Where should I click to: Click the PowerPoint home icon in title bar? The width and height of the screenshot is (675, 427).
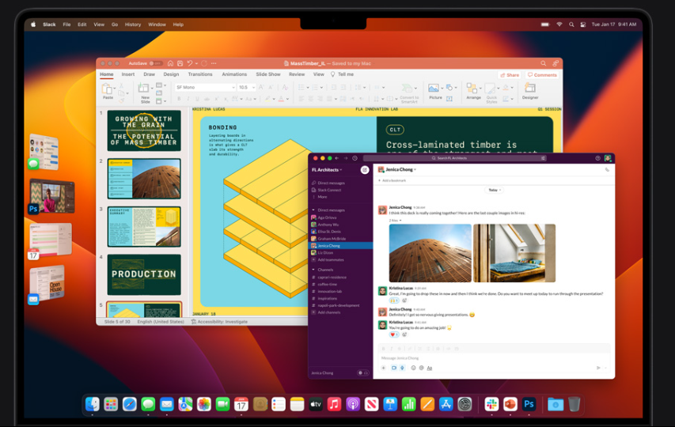pyautogui.click(x=170, y=63)
